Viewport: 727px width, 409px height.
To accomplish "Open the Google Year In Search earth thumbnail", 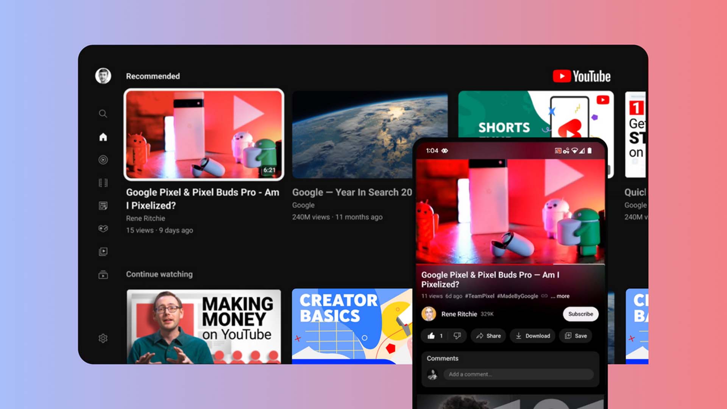I will [x=353, y=134].
